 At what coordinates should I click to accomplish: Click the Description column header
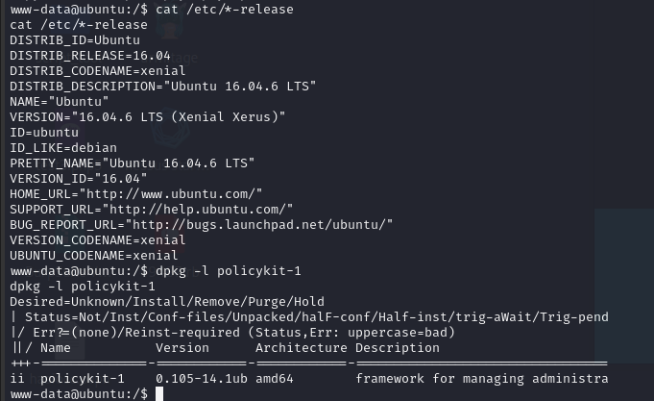(x=398, y=348)
